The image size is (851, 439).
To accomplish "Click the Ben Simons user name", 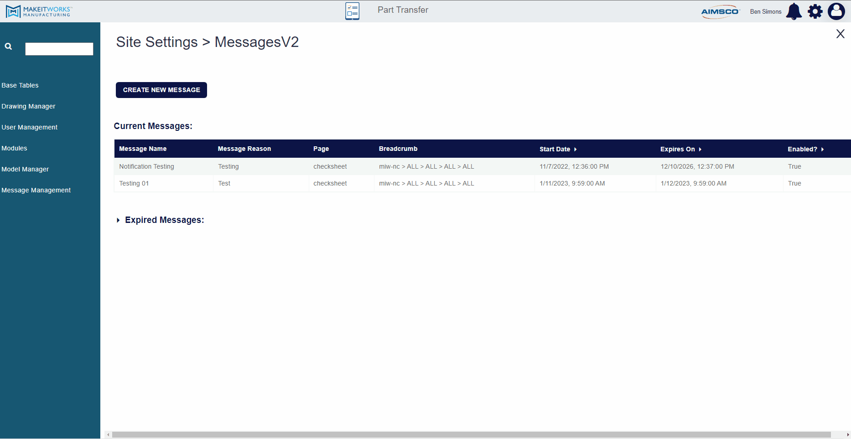I will point(766,12).
